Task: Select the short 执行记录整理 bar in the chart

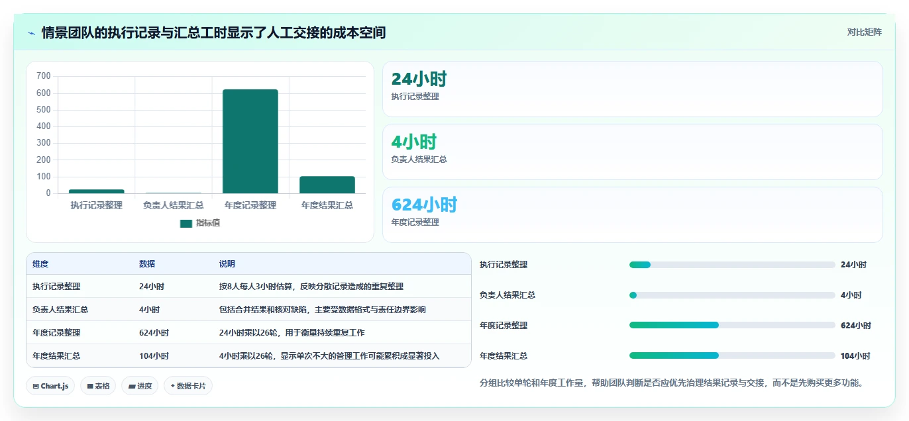Action: point(97,191)
